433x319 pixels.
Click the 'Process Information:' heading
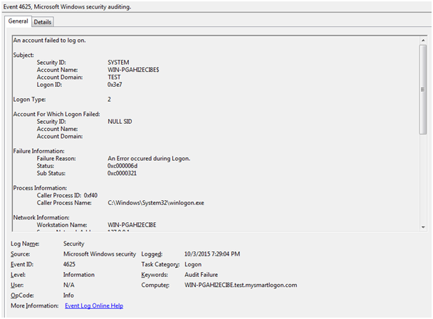coord(40,188)
